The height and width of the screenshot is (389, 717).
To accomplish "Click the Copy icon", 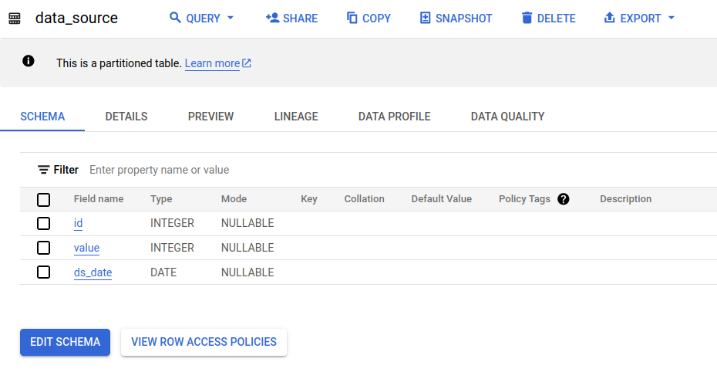I will pos(352,18).
